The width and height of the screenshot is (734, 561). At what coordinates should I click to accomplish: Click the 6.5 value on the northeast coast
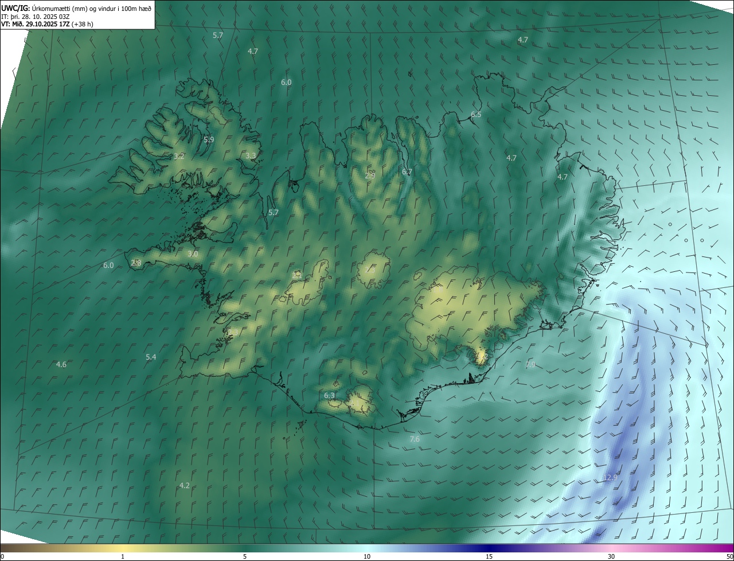click(476, 115)
